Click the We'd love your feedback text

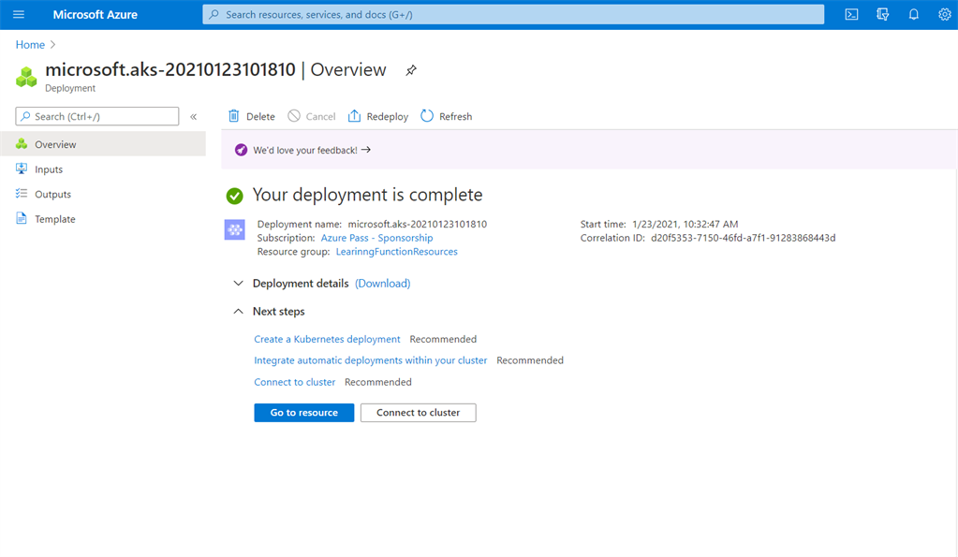[305, 150]
